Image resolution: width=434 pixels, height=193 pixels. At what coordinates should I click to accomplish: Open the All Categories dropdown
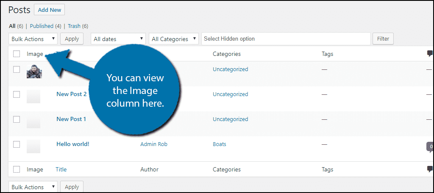tap(173, 39)
